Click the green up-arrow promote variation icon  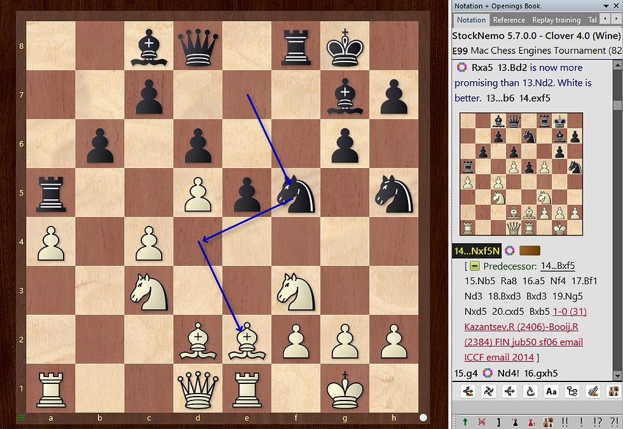click(x=465, y=422)
